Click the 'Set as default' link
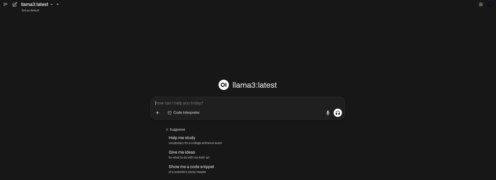496x180 pixels. (30, 10)
